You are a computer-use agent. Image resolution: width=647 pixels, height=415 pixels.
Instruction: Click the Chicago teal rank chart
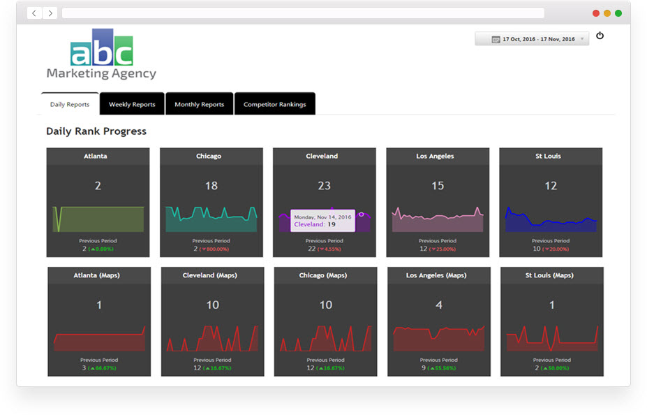tap(211, 219)
